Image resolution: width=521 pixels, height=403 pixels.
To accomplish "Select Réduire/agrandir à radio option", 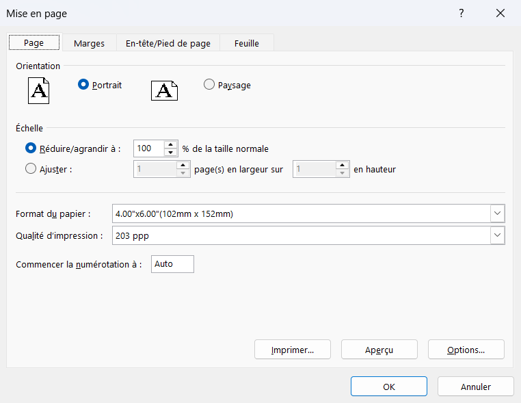I will [x=31, y=148].
